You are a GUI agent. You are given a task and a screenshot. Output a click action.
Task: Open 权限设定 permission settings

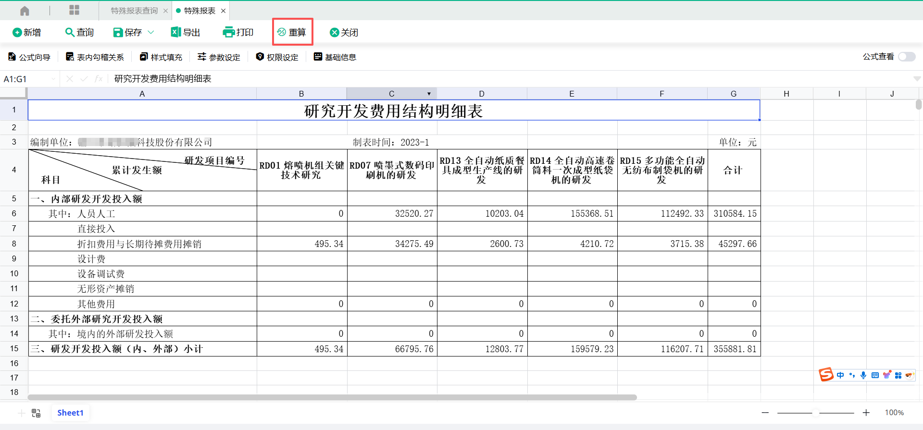(x=277, y=57)
